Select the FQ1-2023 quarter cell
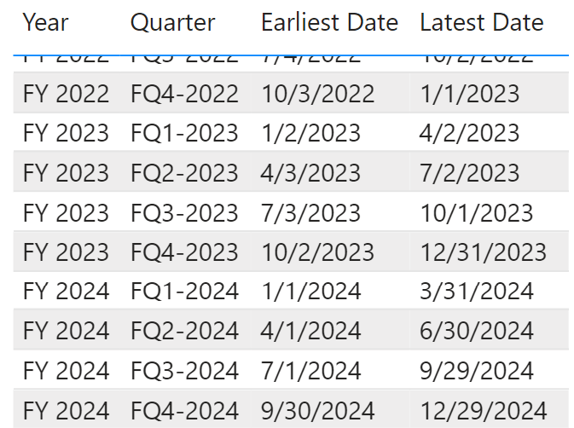The image size is (574, 428). click(x=184, y=133)
